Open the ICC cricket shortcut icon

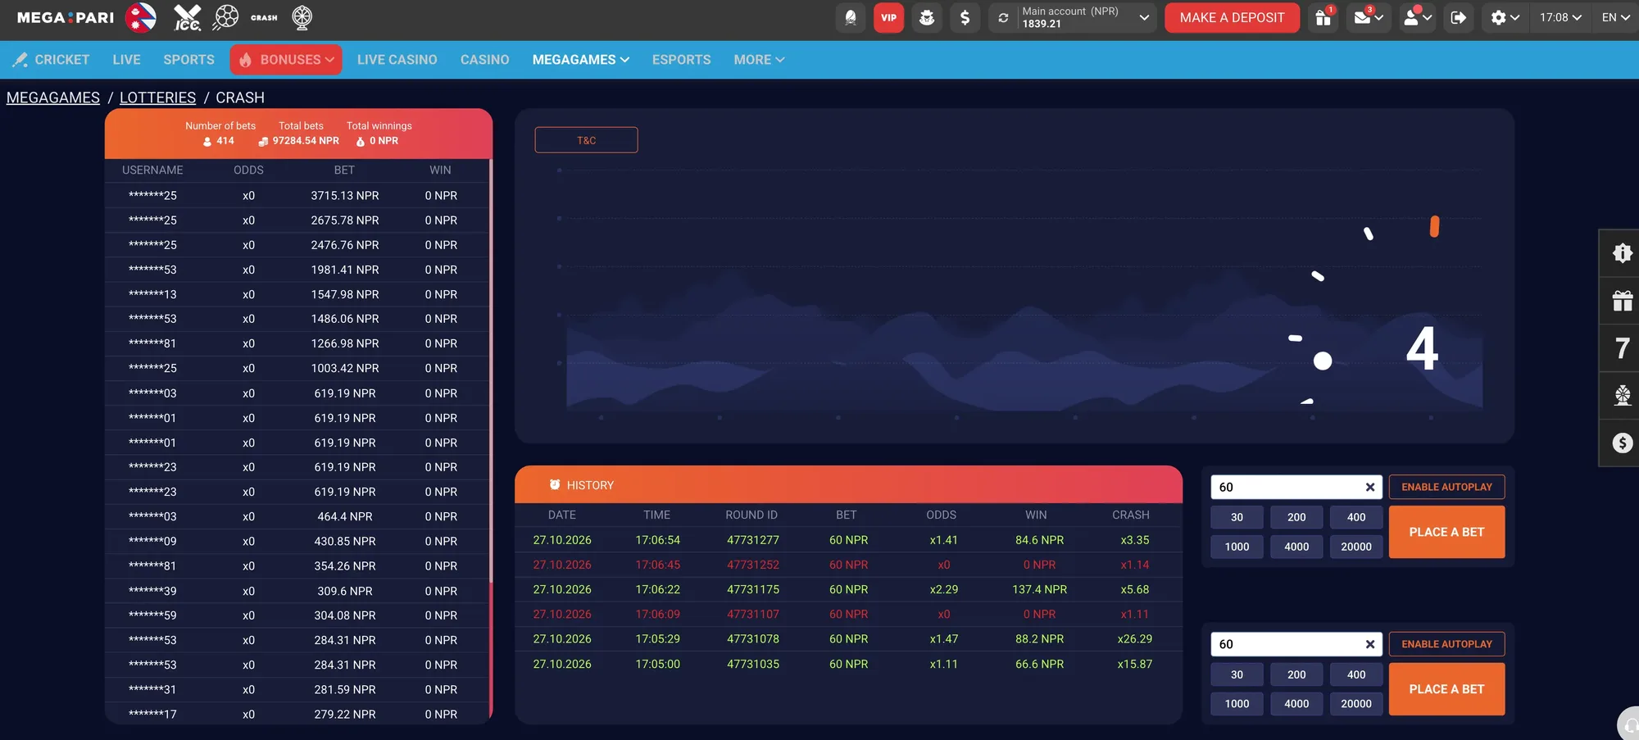(x=187, y=17)
